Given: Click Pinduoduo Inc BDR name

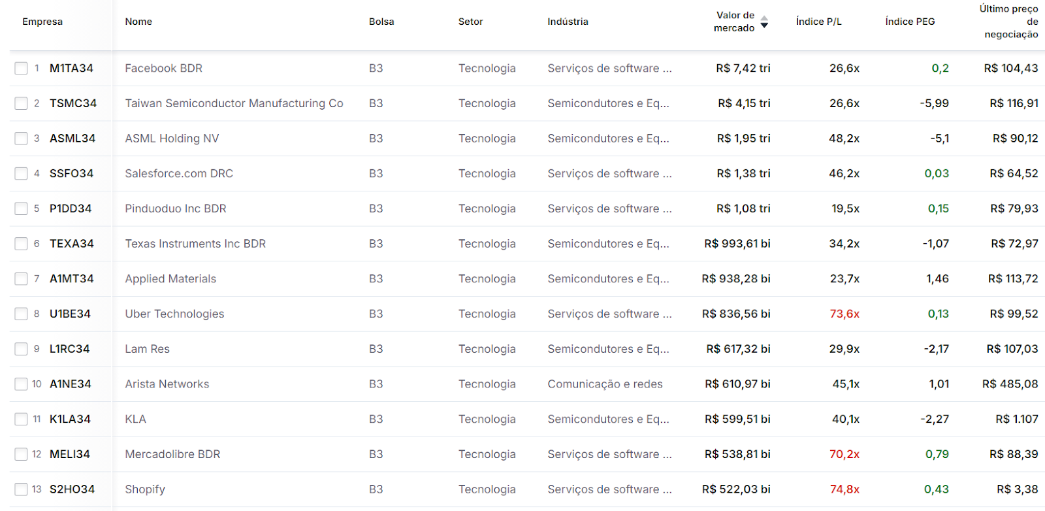Looking at the screenshot, I should 176,208.
